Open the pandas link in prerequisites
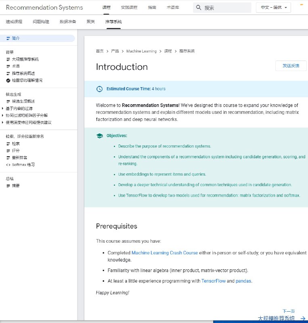 pos(243,281)
